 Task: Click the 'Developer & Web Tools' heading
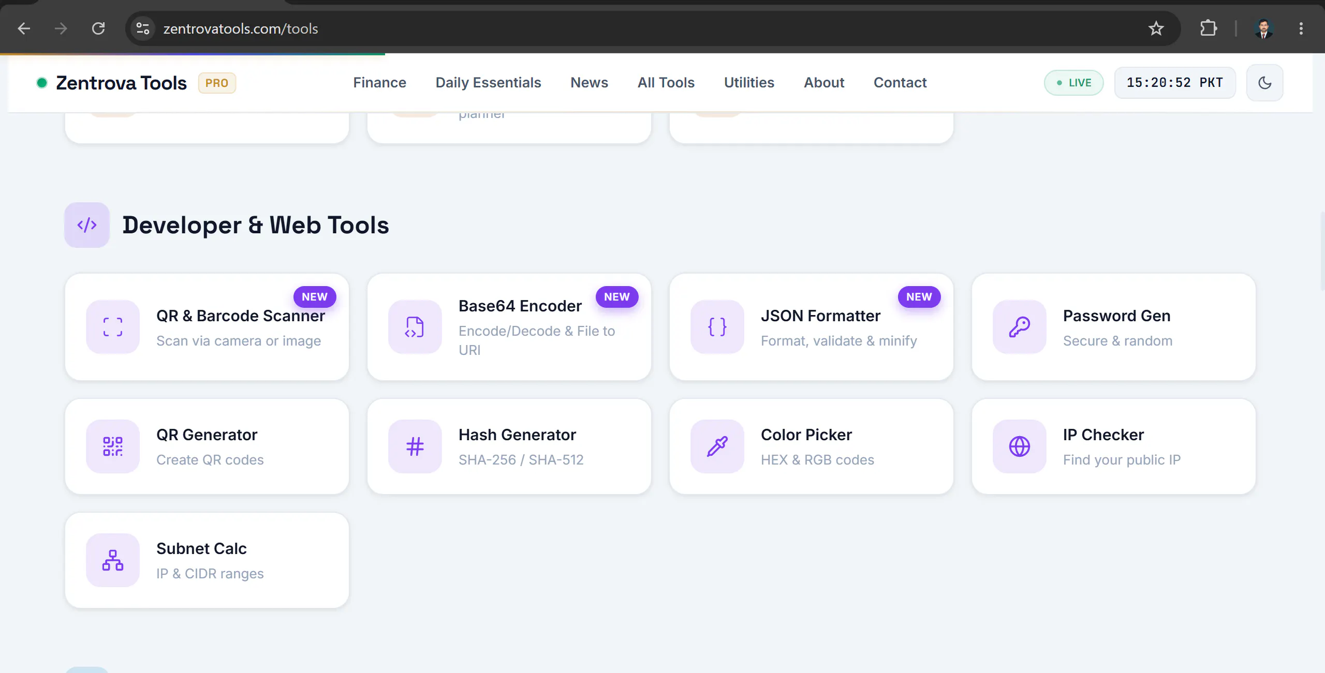pyautogui.click(x=256, y=225)
